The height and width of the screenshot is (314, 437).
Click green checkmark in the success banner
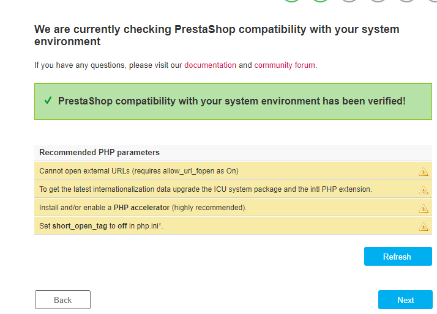(x=48, y=101)
